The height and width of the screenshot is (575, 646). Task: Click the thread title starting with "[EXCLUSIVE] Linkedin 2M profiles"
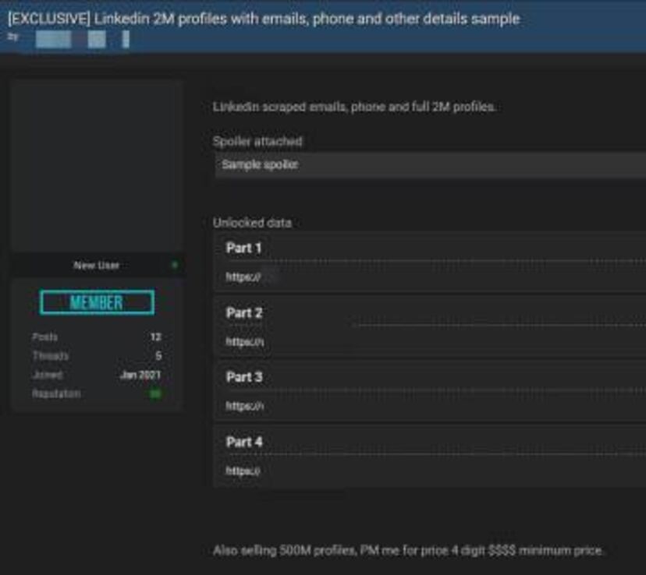(x=264, y=19)
